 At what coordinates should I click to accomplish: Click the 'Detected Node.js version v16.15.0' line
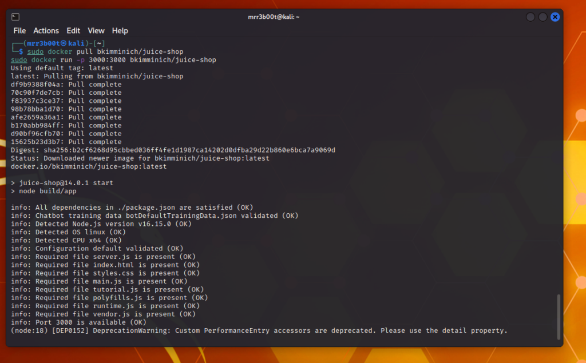101,224
